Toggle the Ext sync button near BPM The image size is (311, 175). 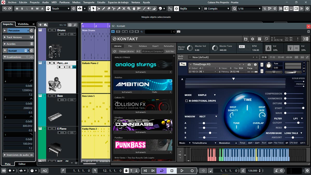tap(242, 47)
